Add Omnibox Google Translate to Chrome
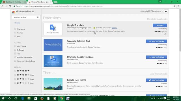 point(156,57)
